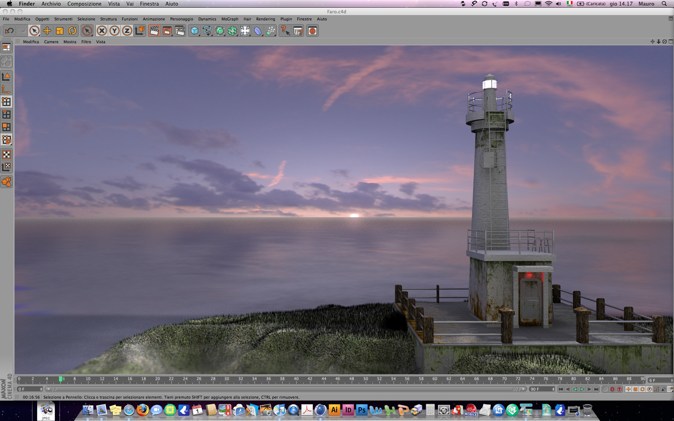Screen dimensions: 674x421
Task: Open the MoGraph menu
Action: point(230,19)
